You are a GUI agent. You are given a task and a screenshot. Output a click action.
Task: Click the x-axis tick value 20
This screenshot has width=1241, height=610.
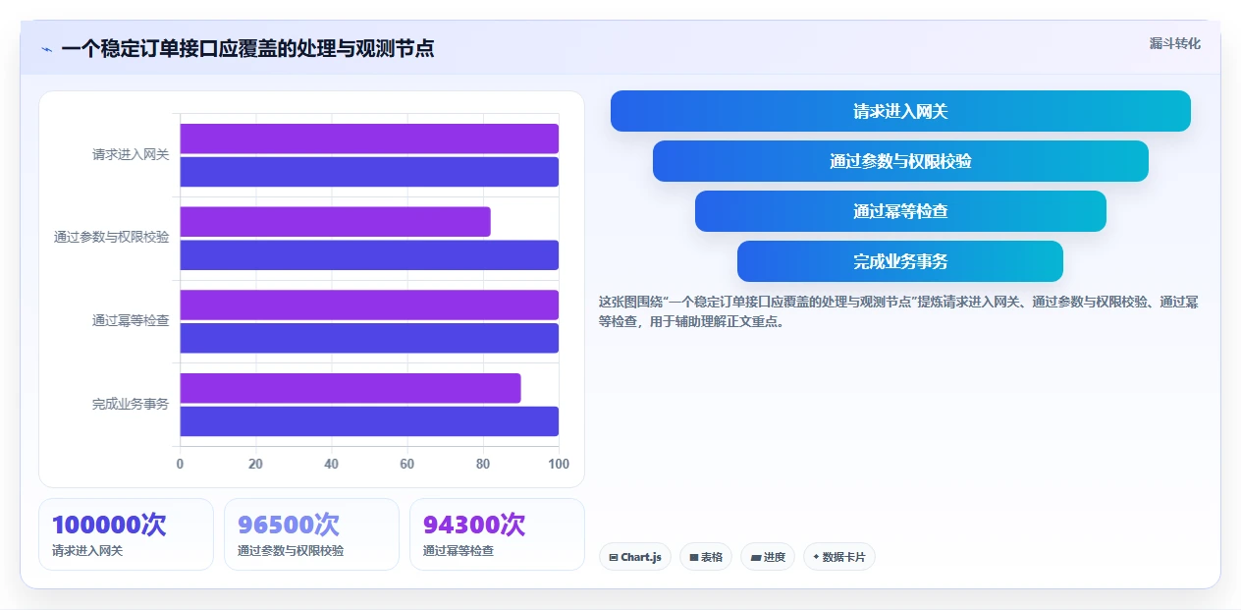[255, 464]
